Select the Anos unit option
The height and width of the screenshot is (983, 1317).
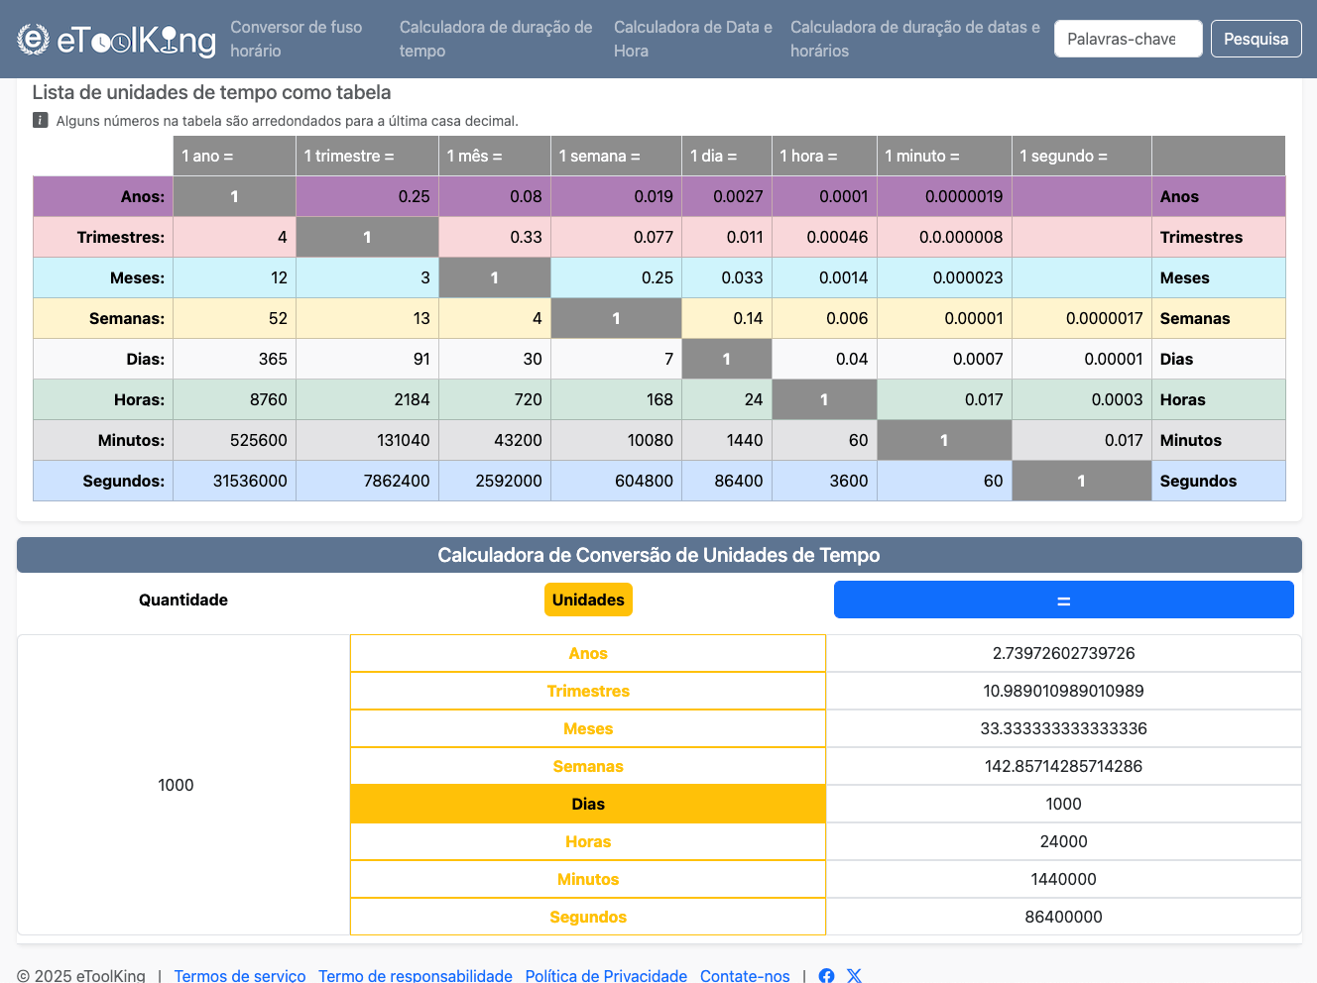[588, 654]
